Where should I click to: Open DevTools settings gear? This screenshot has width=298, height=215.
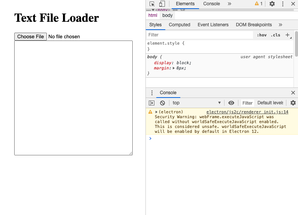[x=272, y=4]
